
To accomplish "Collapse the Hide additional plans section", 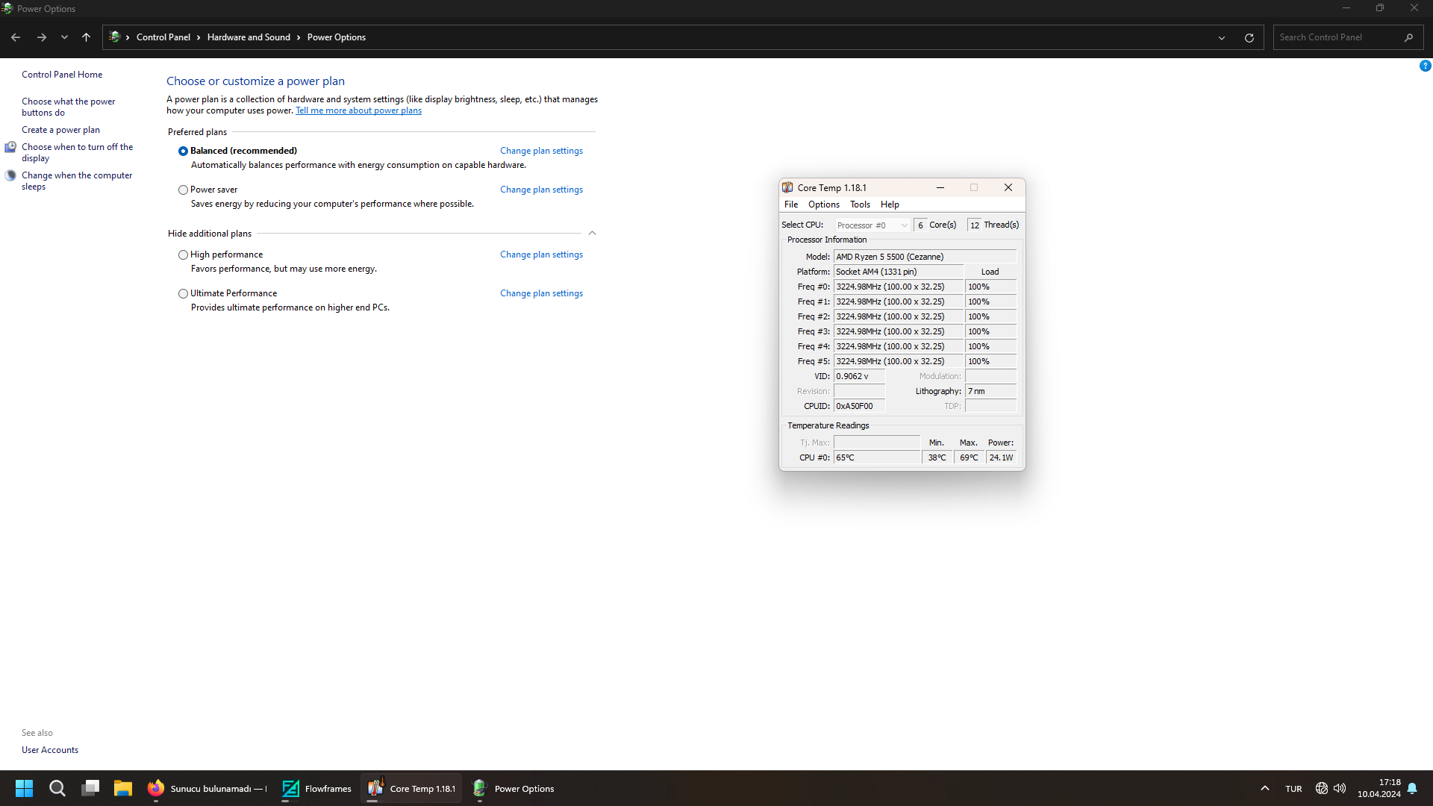I will tap(592, 234).
